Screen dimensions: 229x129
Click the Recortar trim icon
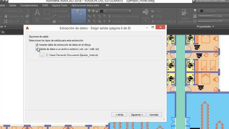6,11
